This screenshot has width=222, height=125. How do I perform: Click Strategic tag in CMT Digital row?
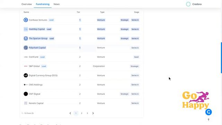point(125,94)
